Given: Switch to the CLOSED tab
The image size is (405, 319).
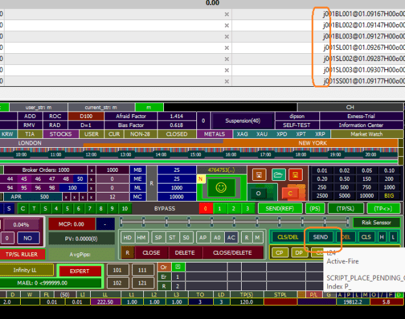Looking at the screenshot, I should (177, 134).
